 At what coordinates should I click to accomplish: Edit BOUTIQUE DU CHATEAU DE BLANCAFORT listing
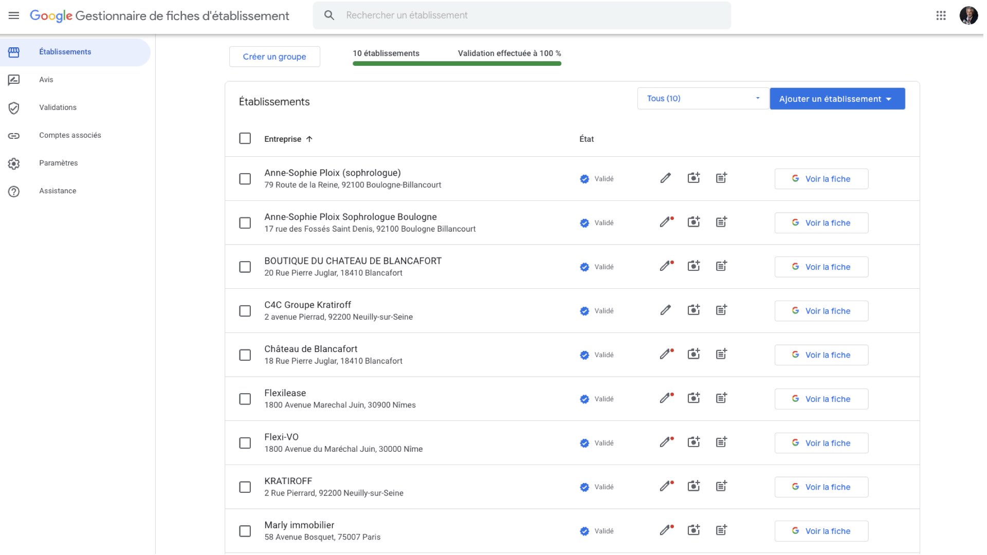click(x=667, y=266)
